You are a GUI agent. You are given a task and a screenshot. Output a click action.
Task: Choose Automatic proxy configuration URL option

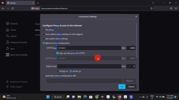44,76
